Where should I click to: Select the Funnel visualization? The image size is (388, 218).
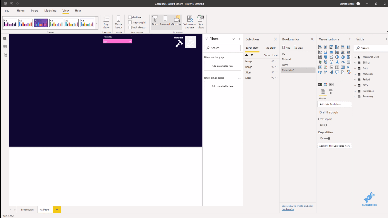tap(326, 57)
